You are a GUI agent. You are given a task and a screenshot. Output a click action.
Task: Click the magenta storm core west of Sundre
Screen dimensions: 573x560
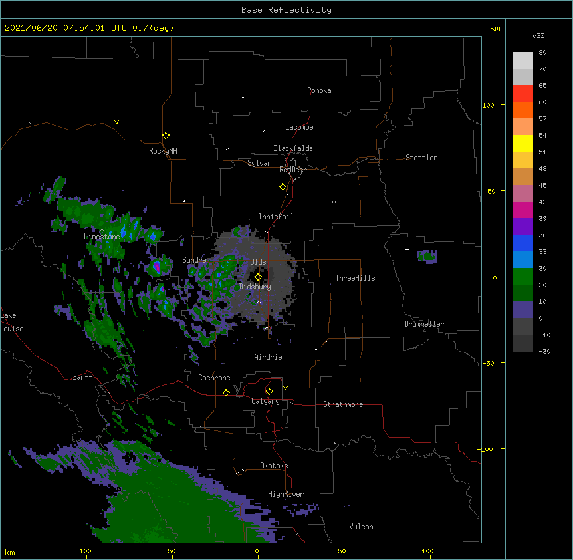tap(156, 267)
